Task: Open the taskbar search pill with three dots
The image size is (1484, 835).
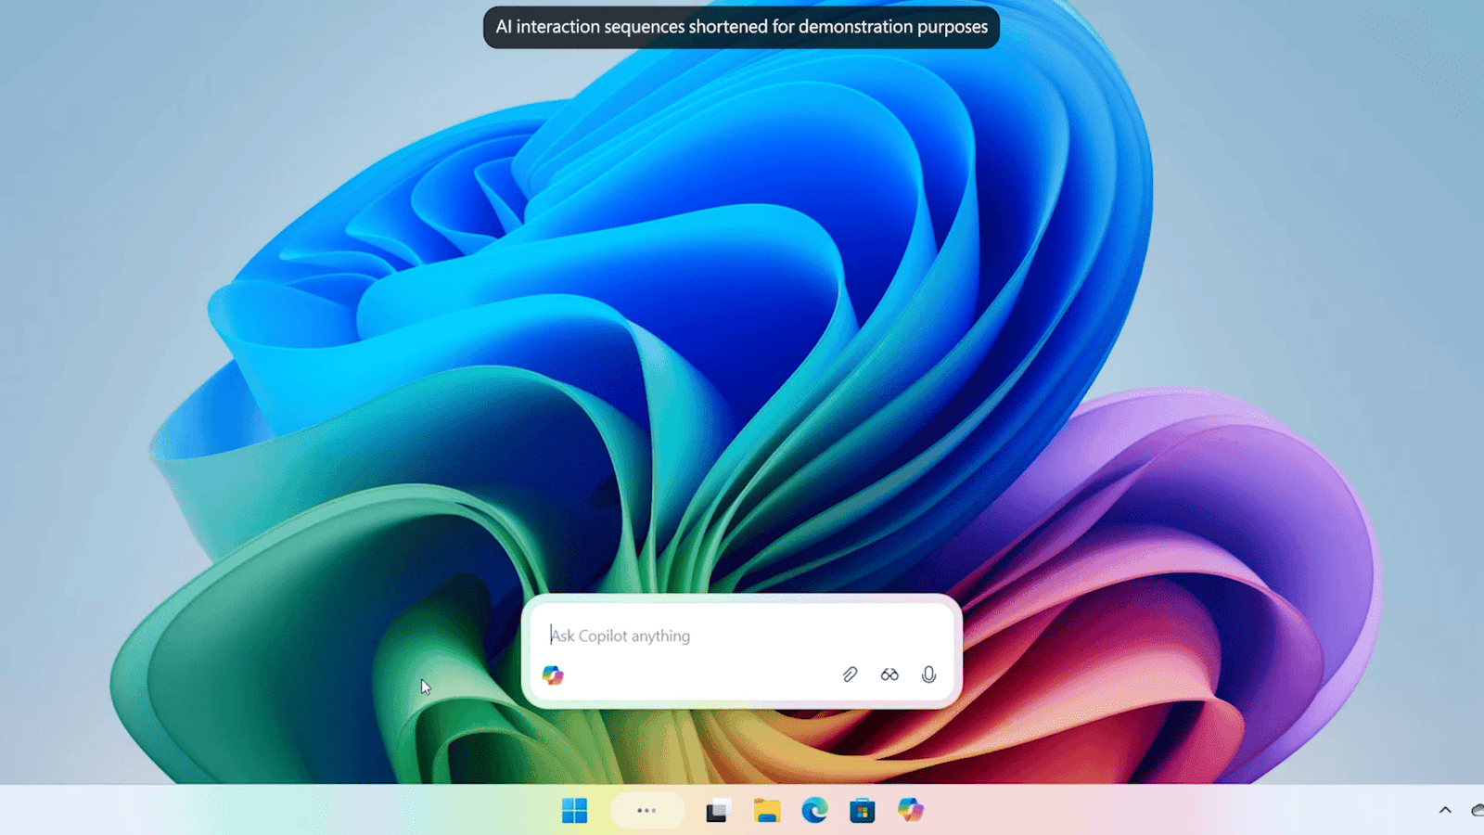Action: (646, 811)
